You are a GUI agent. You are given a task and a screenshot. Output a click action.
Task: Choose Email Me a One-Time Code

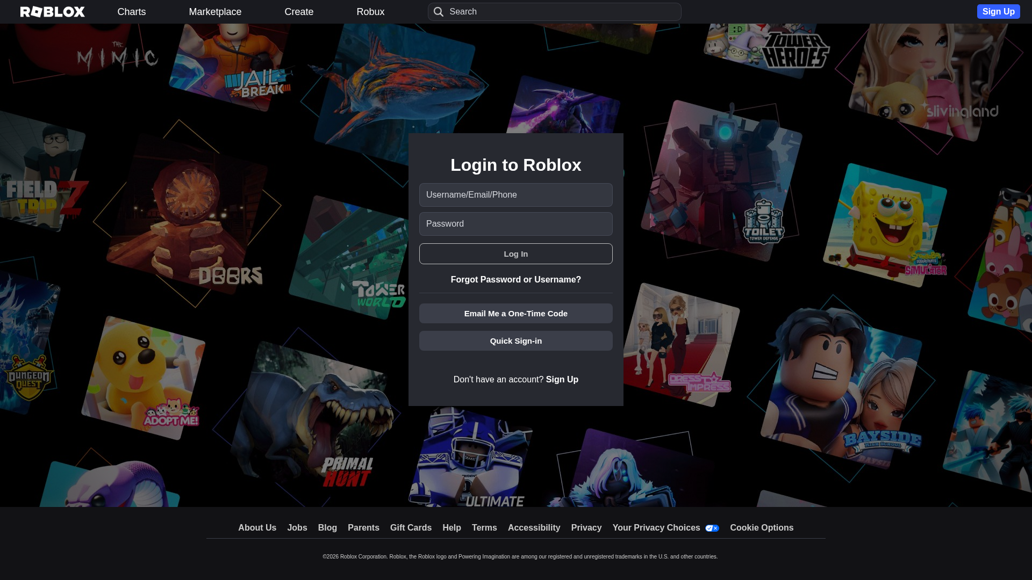pos(516,314)
